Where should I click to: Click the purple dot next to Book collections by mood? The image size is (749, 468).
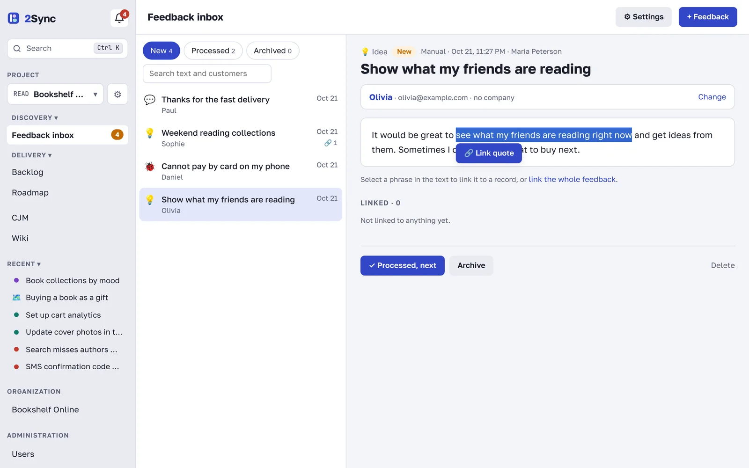coord(16,280)
